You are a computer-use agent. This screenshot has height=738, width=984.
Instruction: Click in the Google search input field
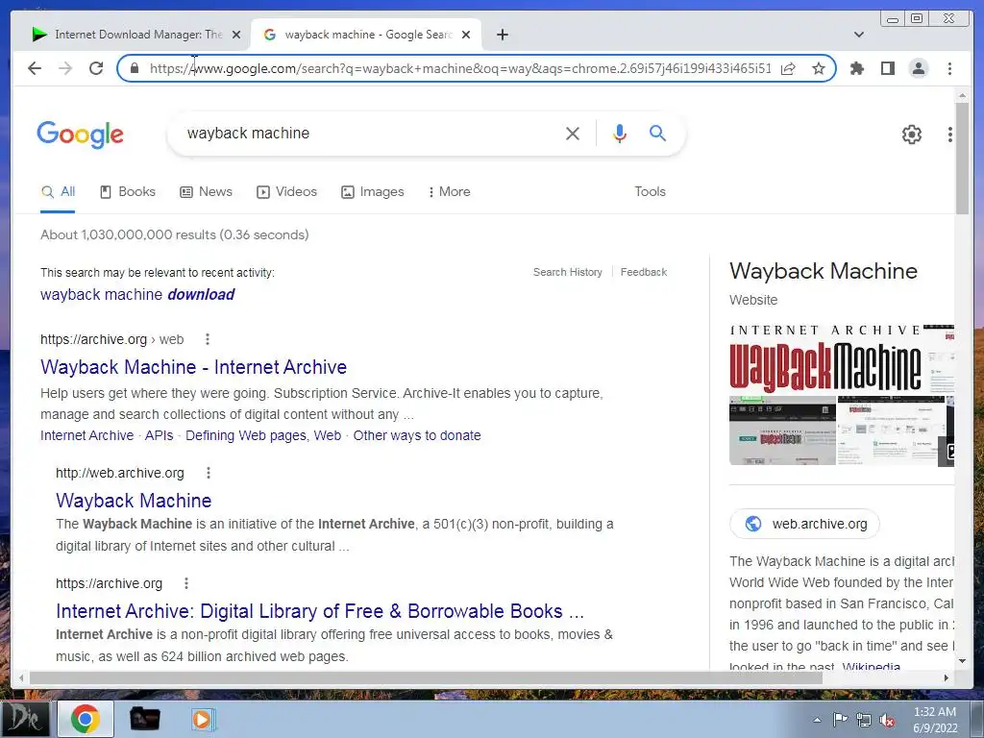point(370,133)
